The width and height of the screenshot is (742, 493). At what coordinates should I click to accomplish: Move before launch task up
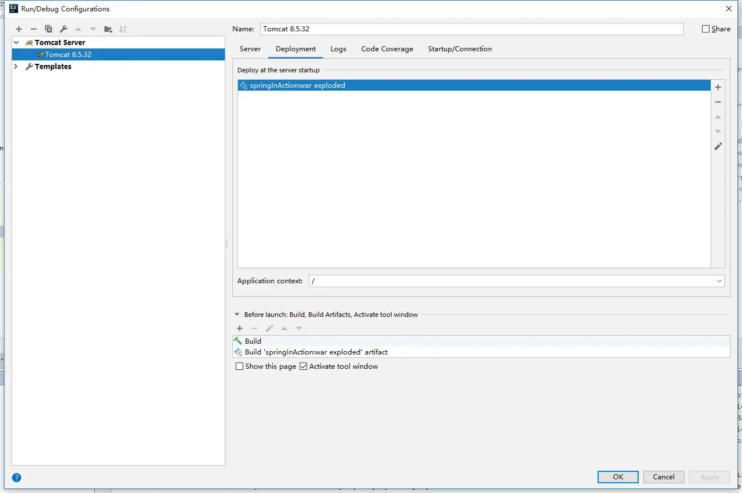click(284, 328)
